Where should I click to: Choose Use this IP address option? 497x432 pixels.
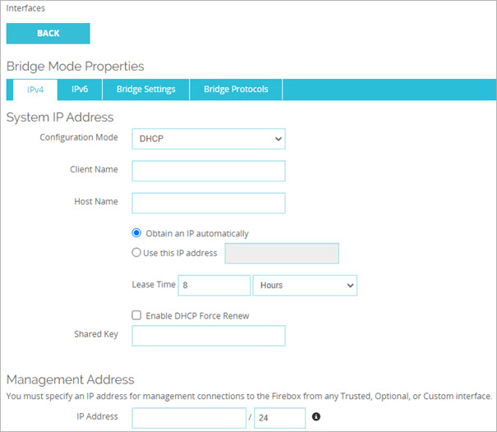138,253
